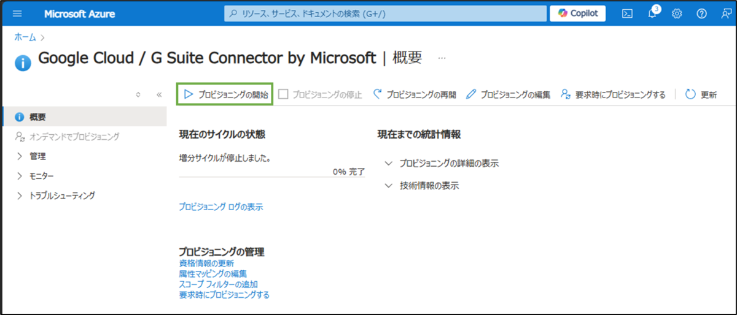Click the 属性マッピングの編集 link
Viewport: 737px width, 315px height.
(x=213, y=273)
